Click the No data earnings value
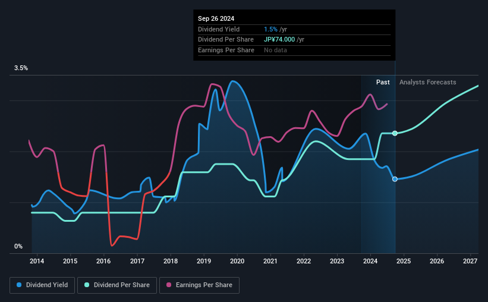The width and height of the screenshot is (488, 302). 275,50
